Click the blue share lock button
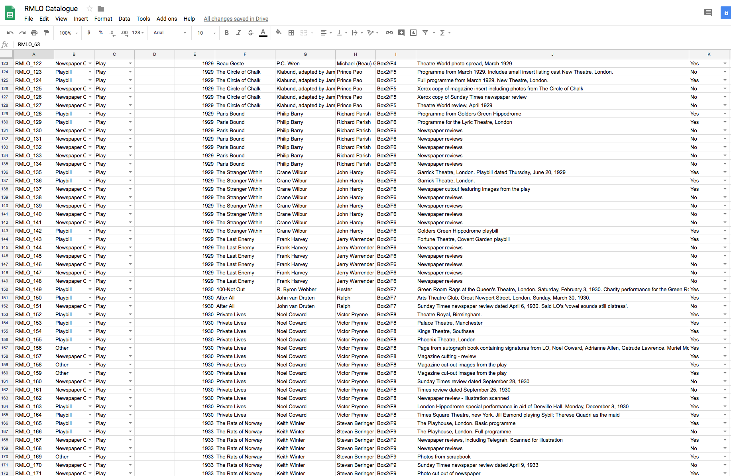Image resolution: width=731 pixels, height=476 pixels. pyautogui.click(x=726, y=13)
